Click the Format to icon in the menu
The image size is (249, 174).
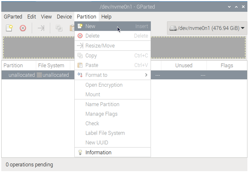[x=80, y=75]
